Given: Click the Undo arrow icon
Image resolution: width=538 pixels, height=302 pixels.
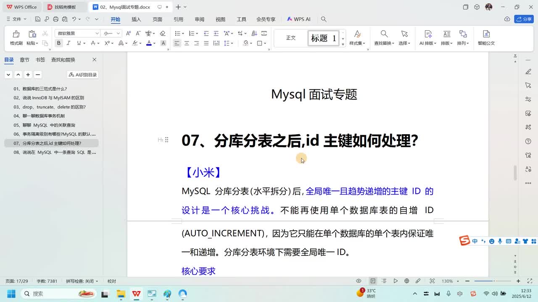Looking at the screenshot, I should [74, 19].
